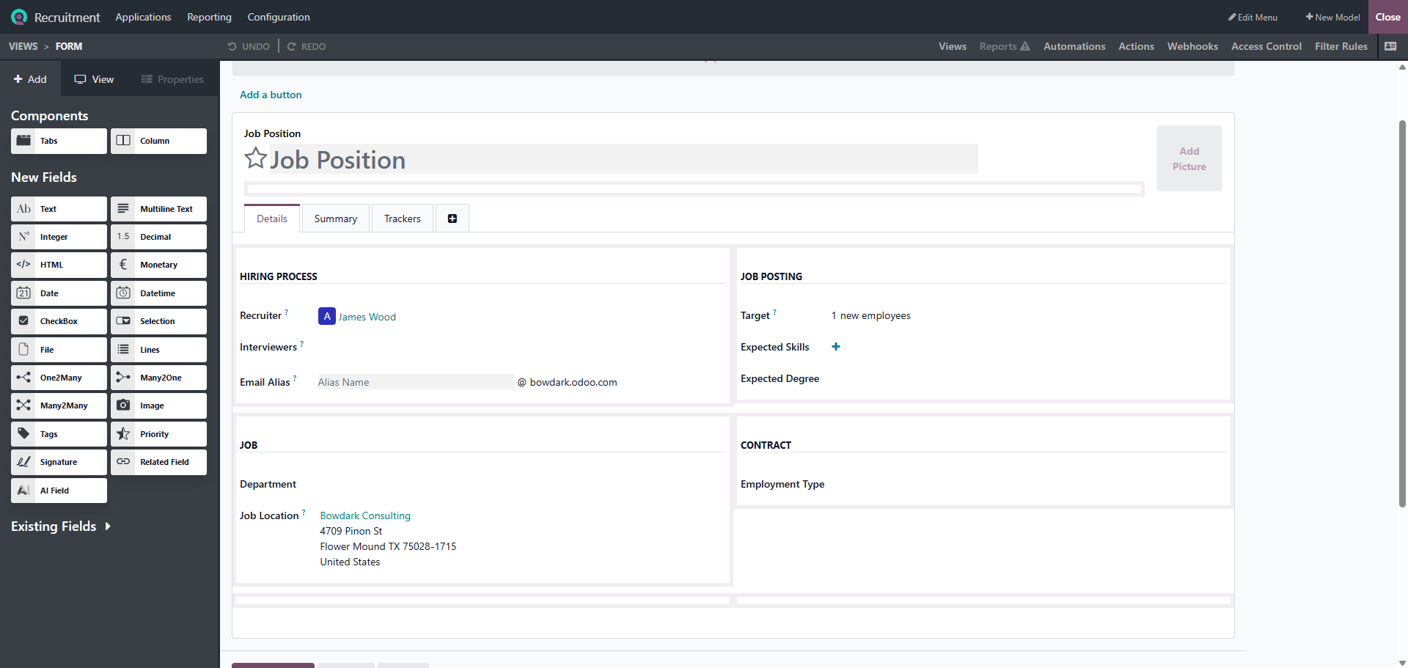1408x668 pixels.
Task: Pick the One2Many field component
Action: click(59, 378)
